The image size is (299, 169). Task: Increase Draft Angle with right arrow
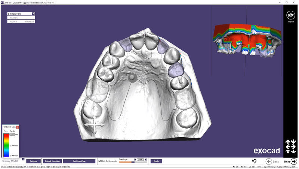146,159
